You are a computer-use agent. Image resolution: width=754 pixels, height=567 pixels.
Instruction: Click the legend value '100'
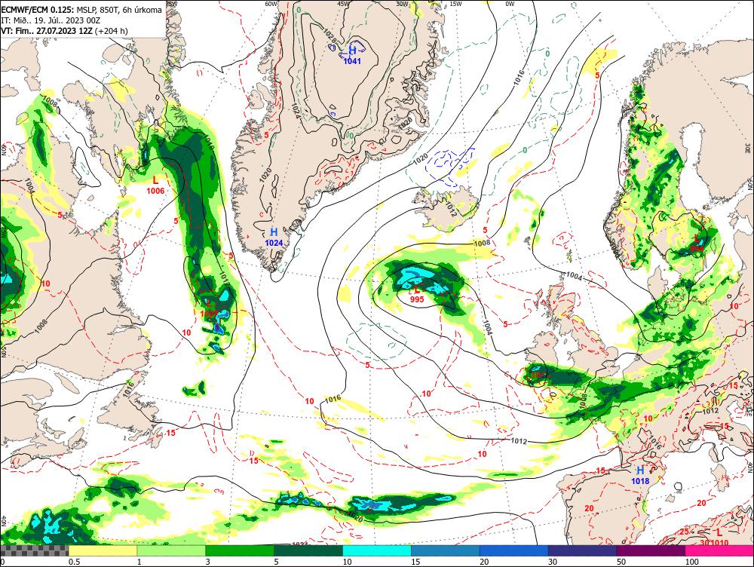click(692, 562)
